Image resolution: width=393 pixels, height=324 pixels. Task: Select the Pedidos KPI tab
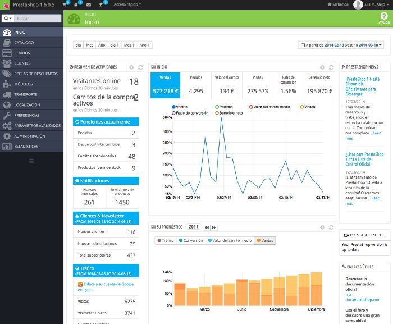[196, 85]
